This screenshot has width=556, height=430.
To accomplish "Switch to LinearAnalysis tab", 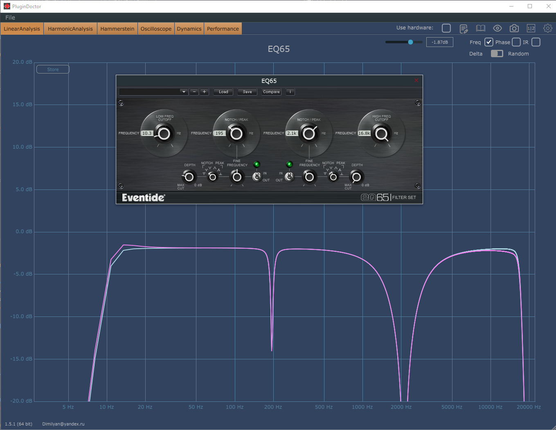I will pyautogui.click(x=22, y=29).
